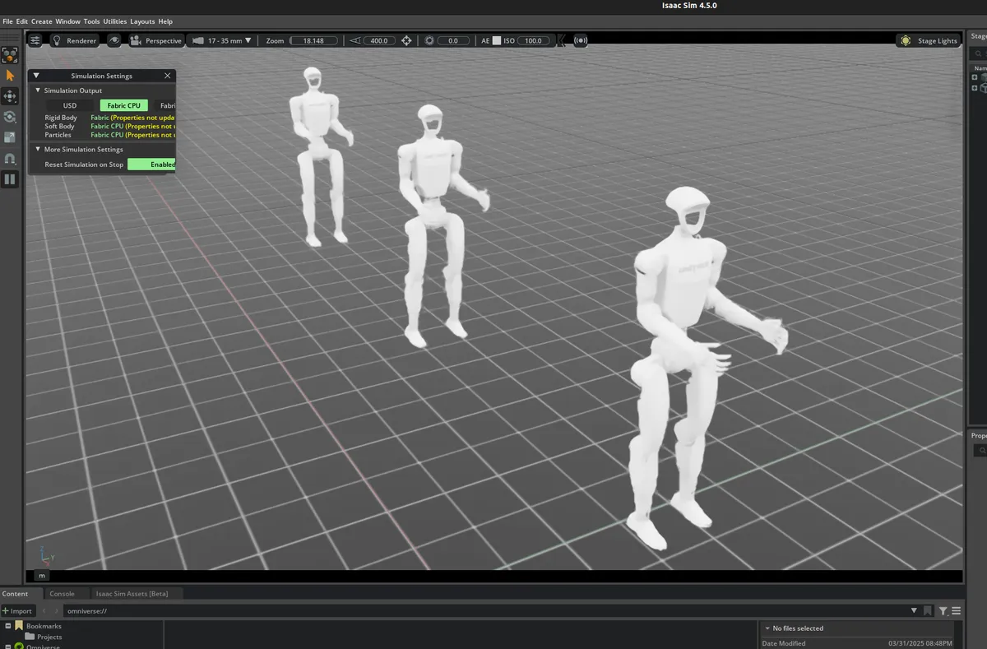Open the Stage Lights menu

click(x=929, y=40)
